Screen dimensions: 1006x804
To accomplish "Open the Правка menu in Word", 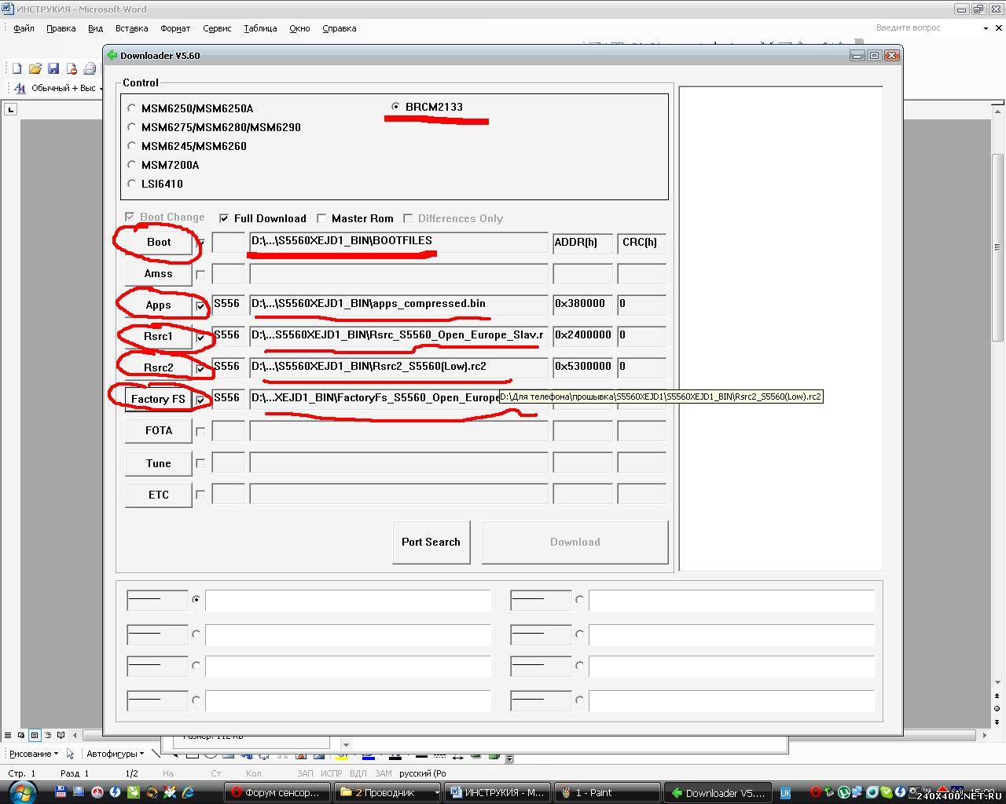I will [x=61, y=28].
